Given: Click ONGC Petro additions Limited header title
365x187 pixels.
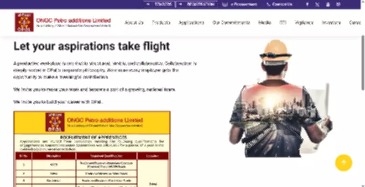Looking at the screenshot, I should [73, 20].
